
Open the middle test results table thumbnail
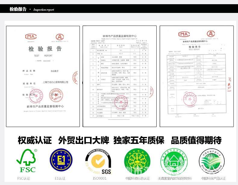click(x=120, y=76)
